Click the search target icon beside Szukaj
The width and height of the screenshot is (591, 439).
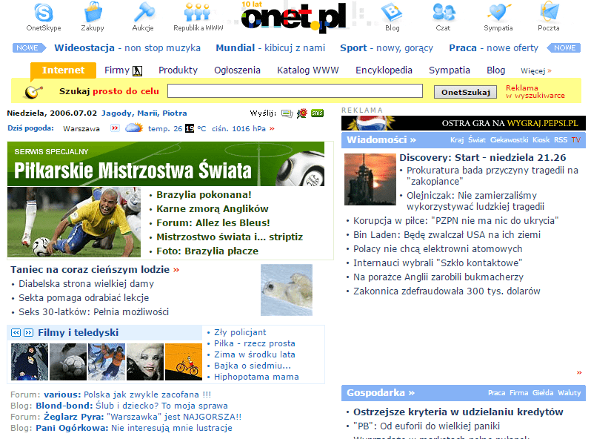coord(33,91)
